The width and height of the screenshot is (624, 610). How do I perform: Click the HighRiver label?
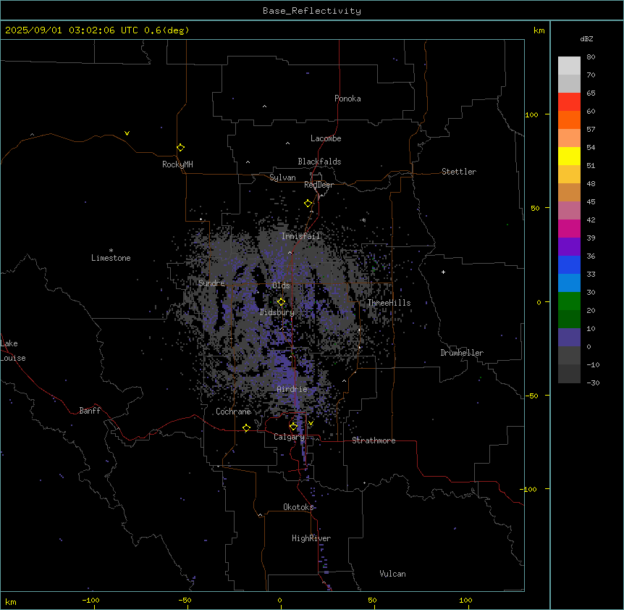tap(311, 539)
